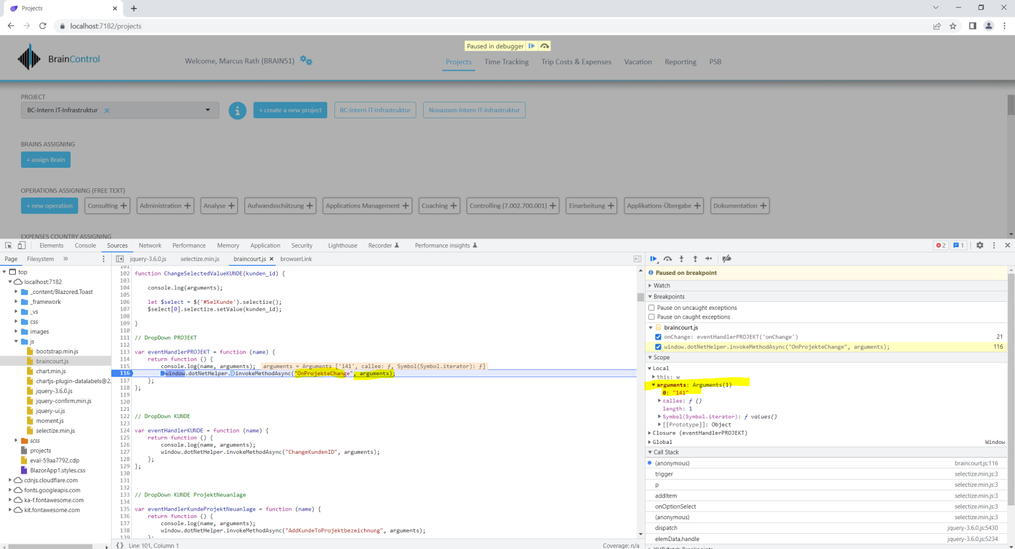Enable Pause on uncaught exceptions

pos(652,308)
